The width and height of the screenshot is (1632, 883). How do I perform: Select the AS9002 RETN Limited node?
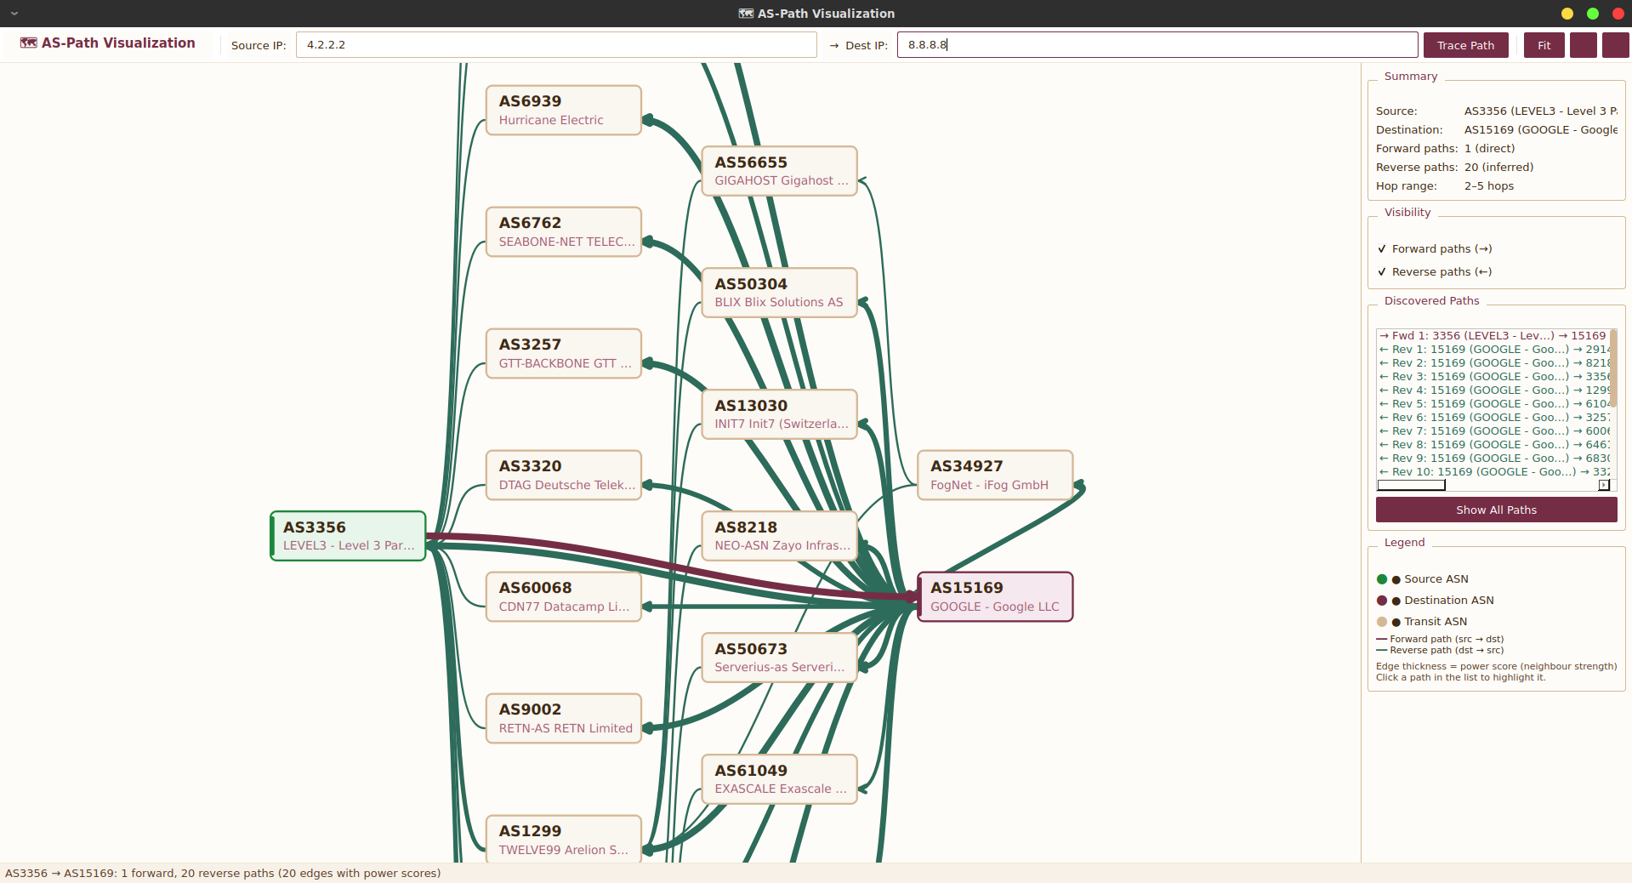pos(563,719)
